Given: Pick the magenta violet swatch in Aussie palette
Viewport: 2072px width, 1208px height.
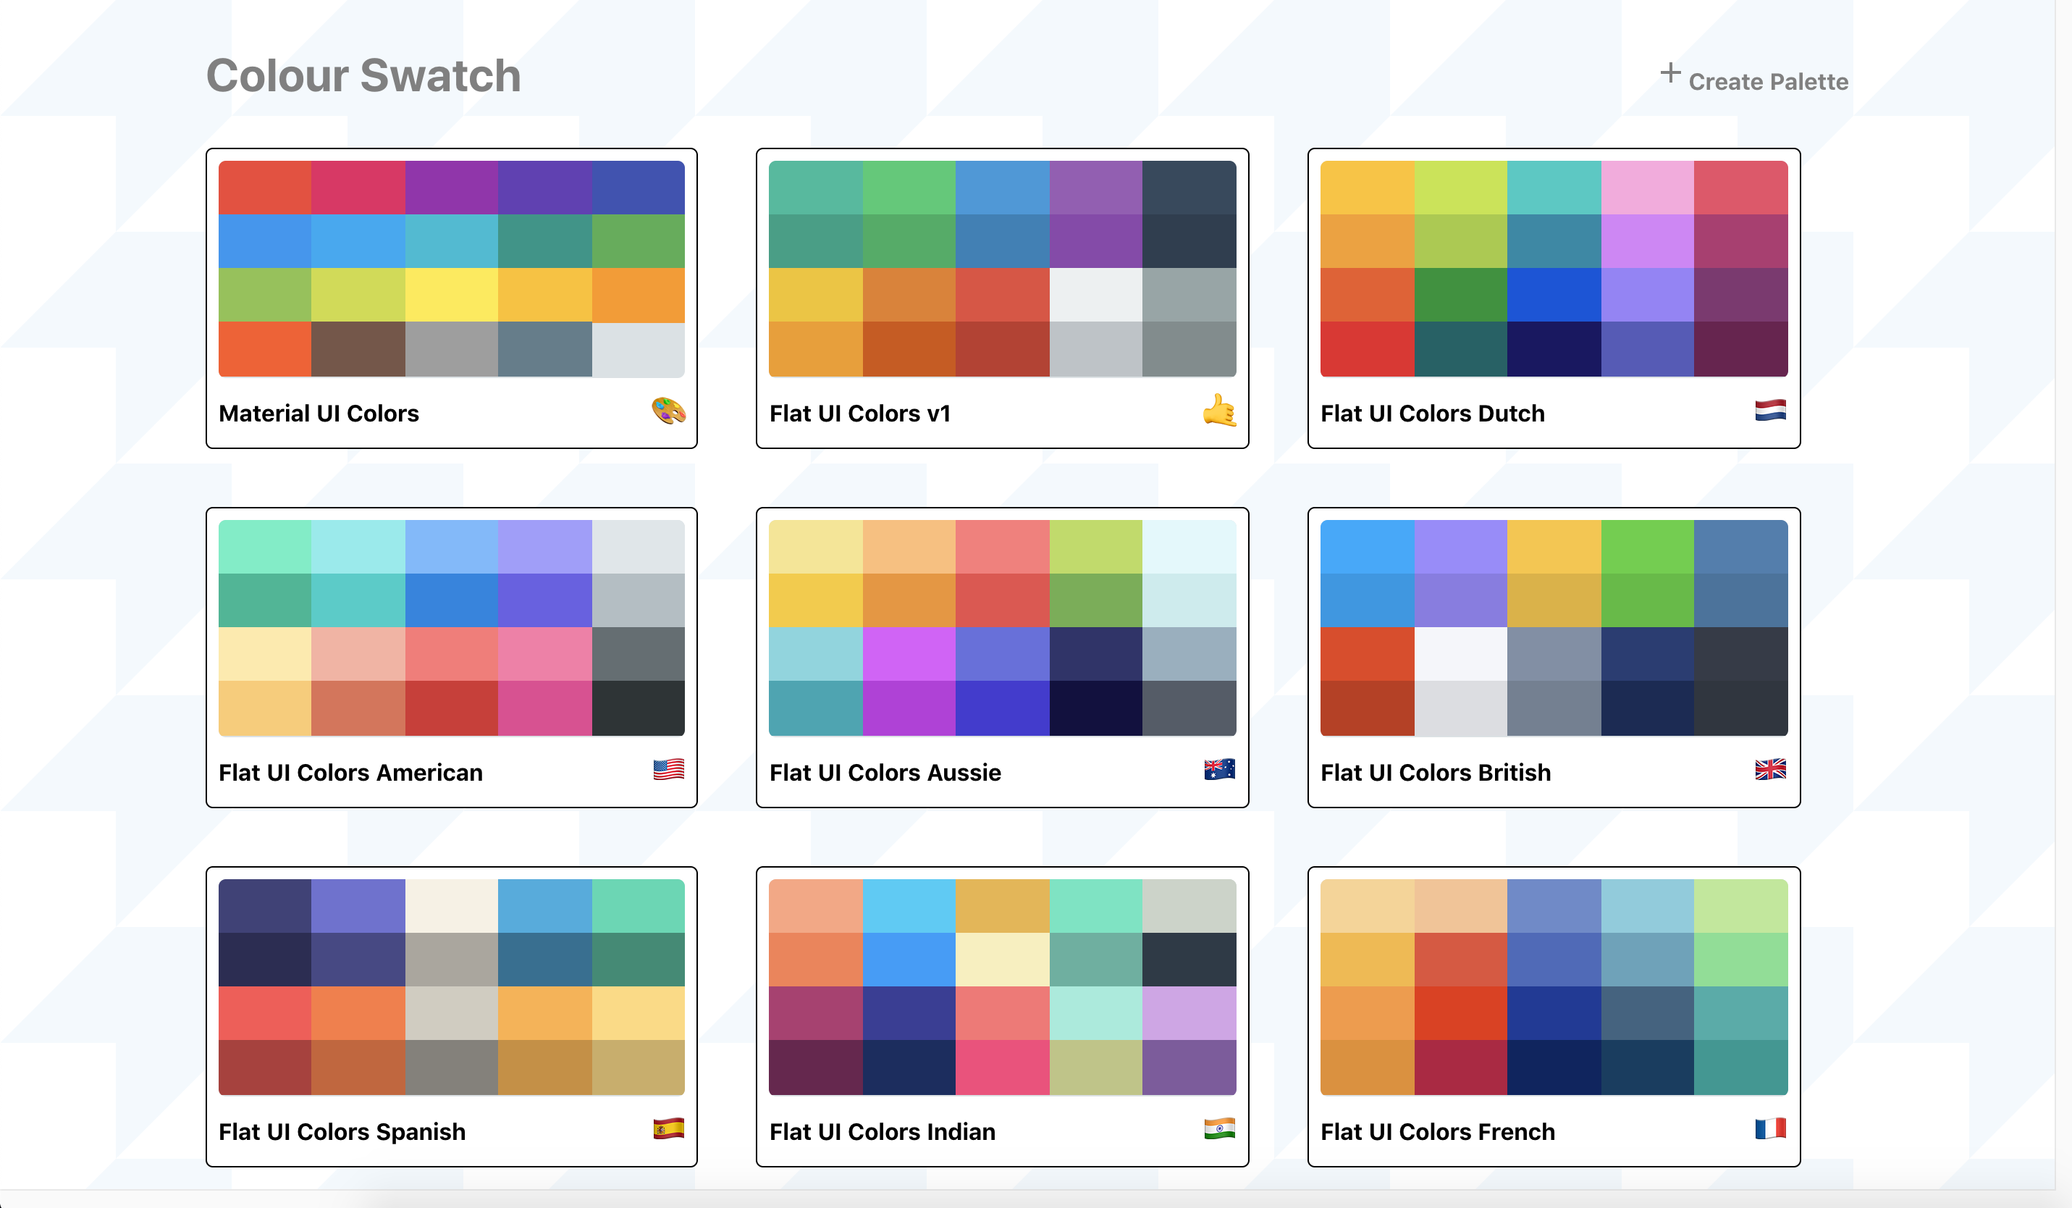Looking at the screenshot, I should point(909,655).
